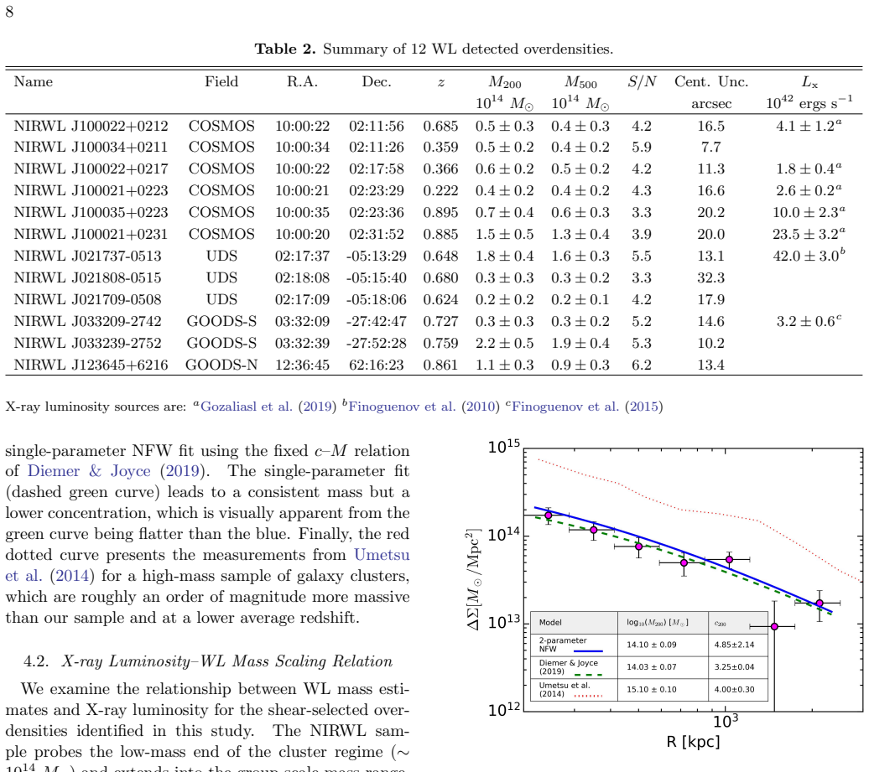Click the (2014) year citation link
869x772 pixels.
tap(70, 576)
